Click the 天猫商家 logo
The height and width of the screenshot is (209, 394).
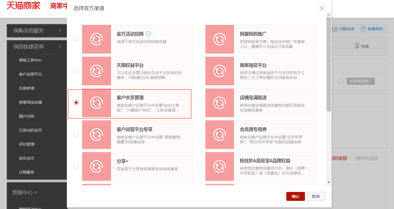click(23, 6)
